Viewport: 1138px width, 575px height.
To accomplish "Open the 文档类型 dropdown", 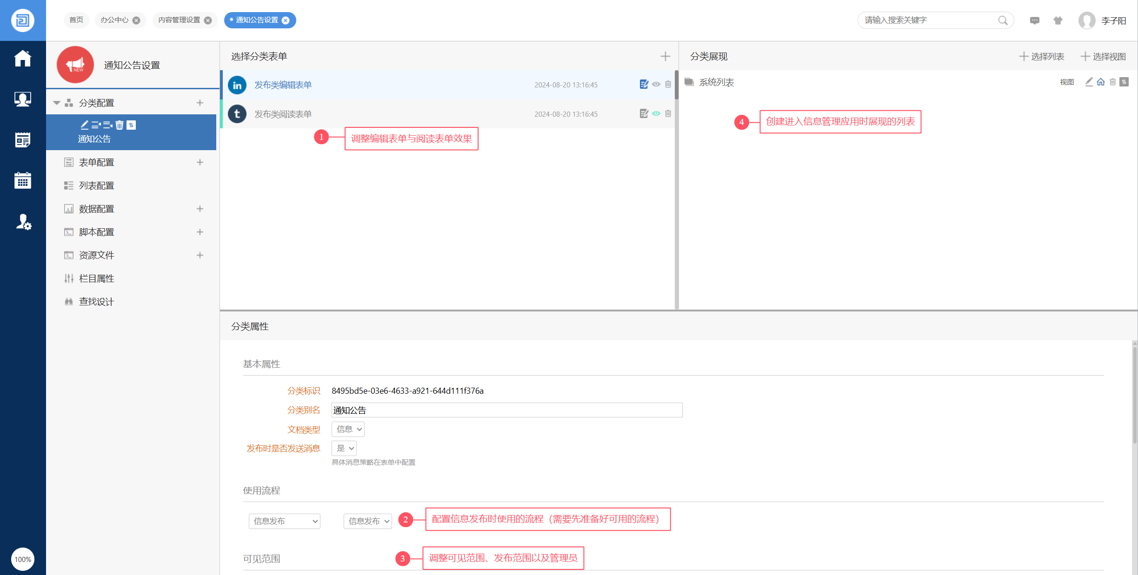I will click(x=348, y=429).
